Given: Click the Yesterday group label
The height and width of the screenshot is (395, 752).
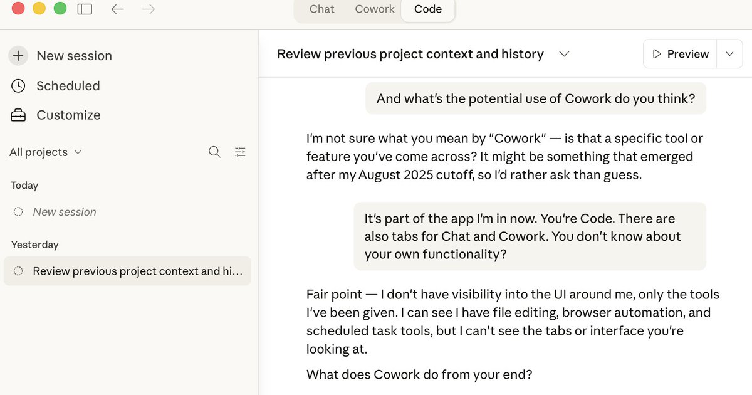Looking at the screenshot, I should (x=34, y=245).
